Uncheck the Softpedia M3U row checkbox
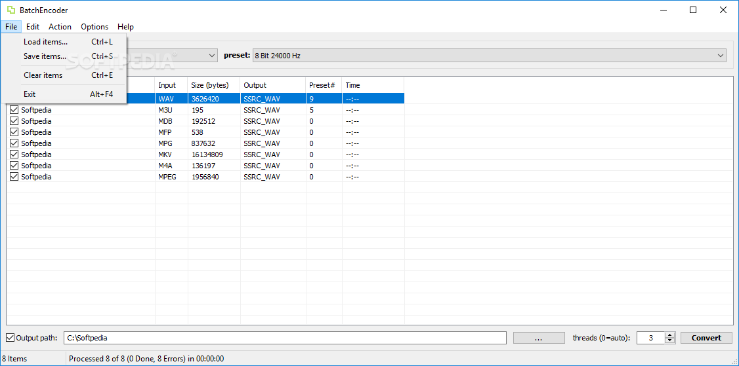Image resolution: width=739 pixels, height=366 pixels. coord(14,110)
